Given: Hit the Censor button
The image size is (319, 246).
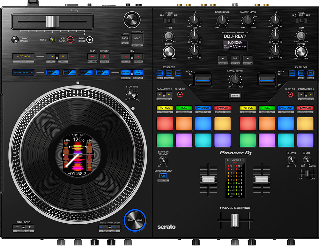Looking at the screenshot, I should pos(104,57).
